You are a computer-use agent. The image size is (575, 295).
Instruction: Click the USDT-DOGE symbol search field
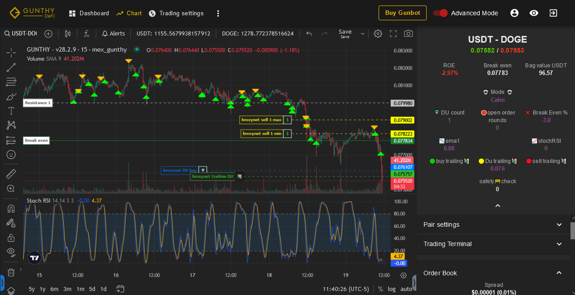pos(21,34)
